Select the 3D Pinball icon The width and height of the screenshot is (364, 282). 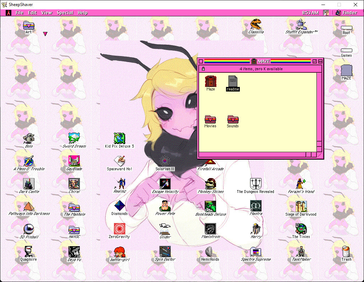(x=28, y=229)
